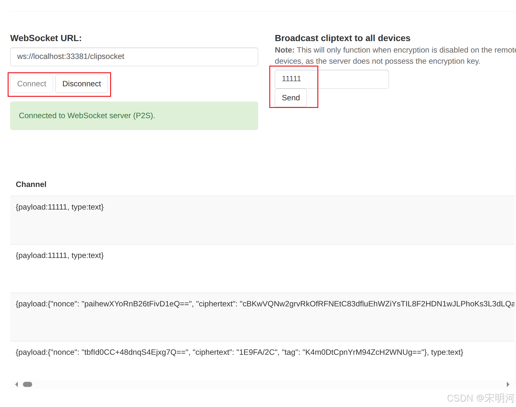Click the Connect button

click(x=31, y=84)
